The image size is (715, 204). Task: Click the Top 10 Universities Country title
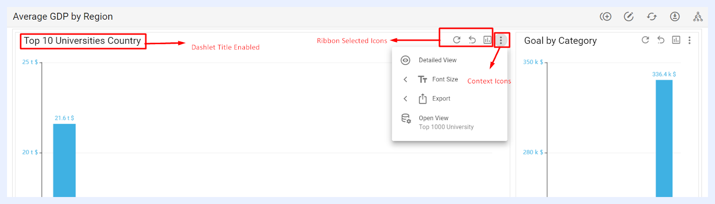coord(82,41)
